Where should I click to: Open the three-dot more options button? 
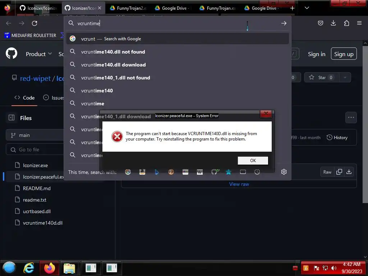[351, 118]
